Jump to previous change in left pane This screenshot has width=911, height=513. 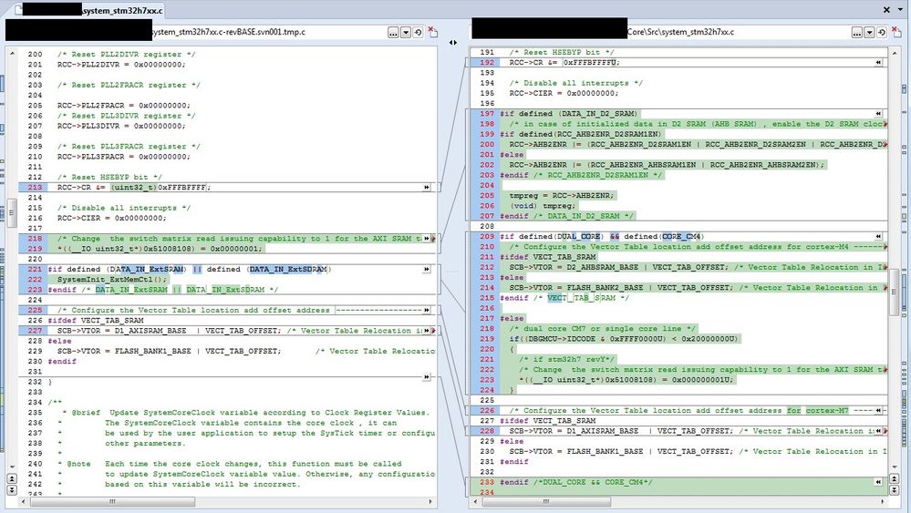pos(12,478)
